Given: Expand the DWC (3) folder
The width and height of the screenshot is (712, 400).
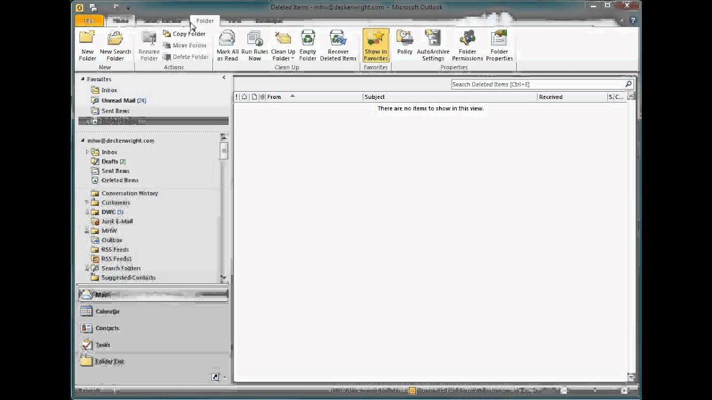Looking at the screenshot, I should point(87,212).
